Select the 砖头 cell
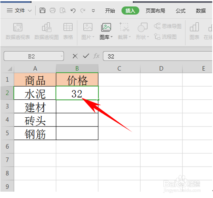213x198 pixels. [35, 120]
